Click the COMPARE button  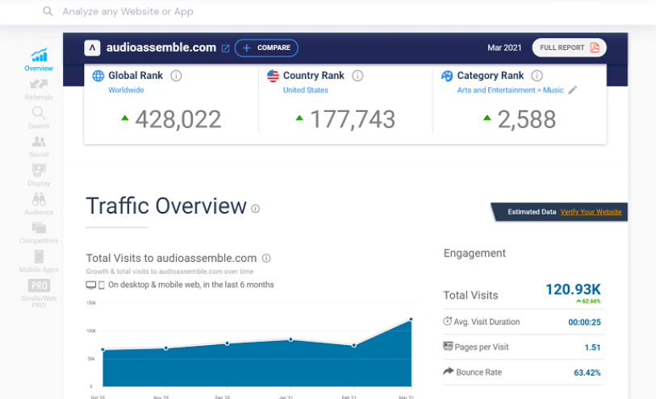266,48
